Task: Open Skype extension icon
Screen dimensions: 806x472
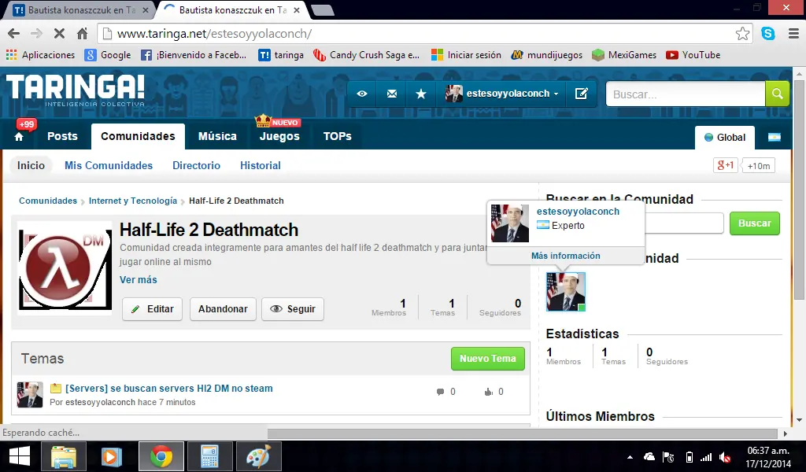Action: click(768, 34)
